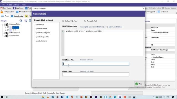Select the Database Views tree item
Viewport: 177px width, 99px height.
[x=15, y=33]
